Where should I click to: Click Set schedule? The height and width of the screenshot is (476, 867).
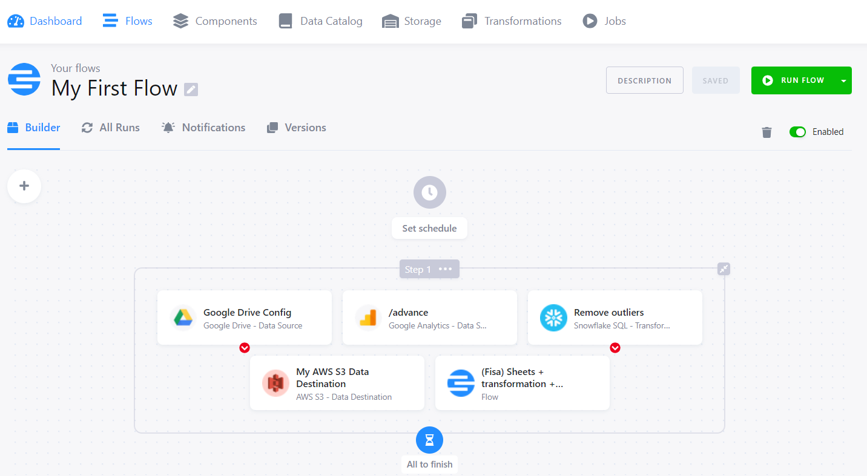click(x=429, y=228)
